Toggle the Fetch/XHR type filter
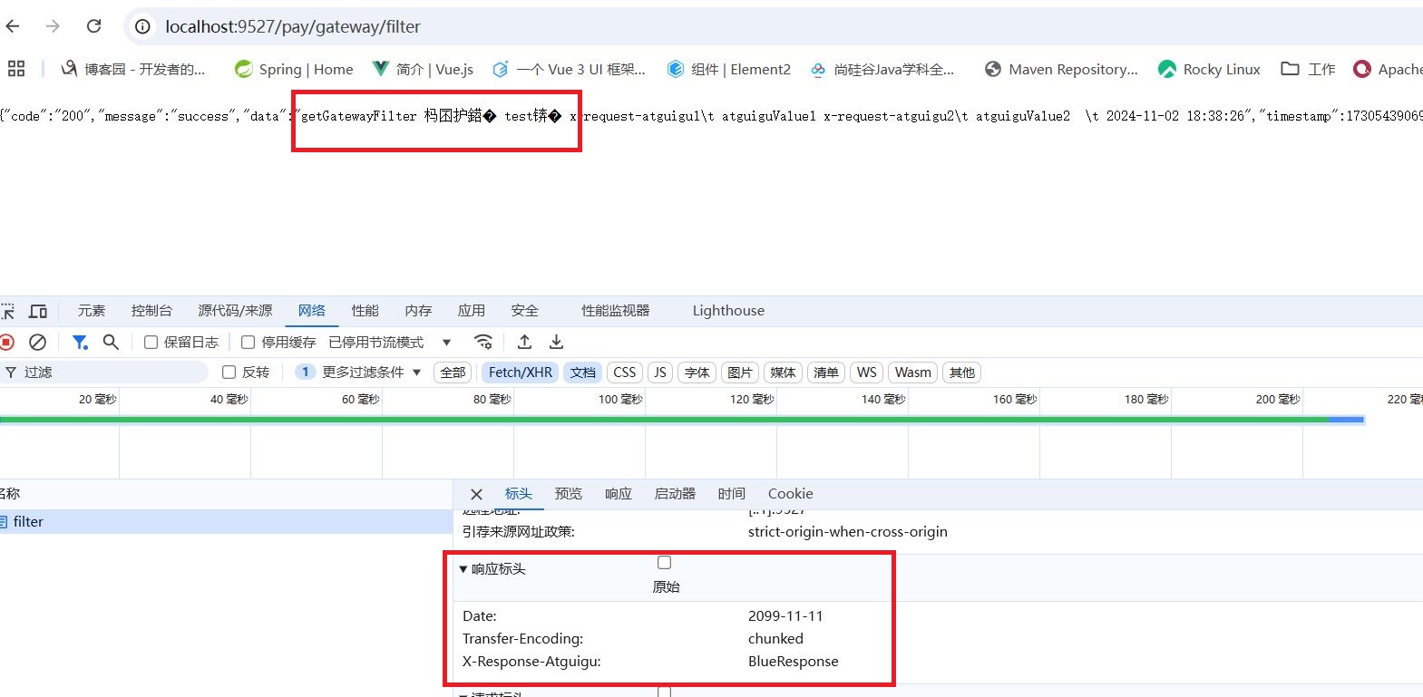The width and height of the screenshot is (1423, 697). tap(521, 373)
